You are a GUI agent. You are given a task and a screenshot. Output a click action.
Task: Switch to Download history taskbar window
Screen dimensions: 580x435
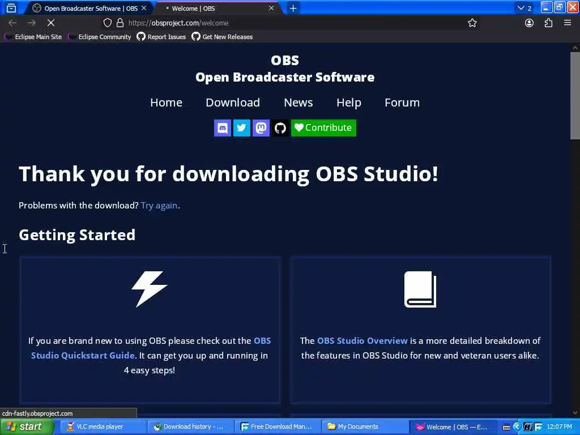(190, 427)
